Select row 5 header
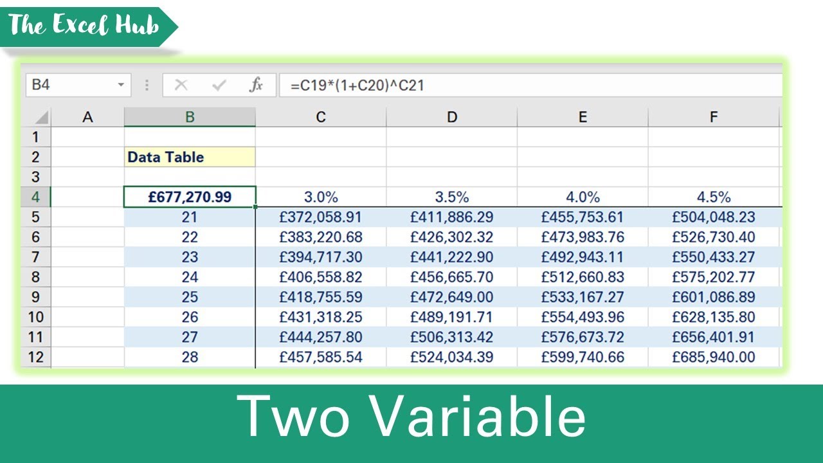The image size is (823, 463). (x=35, y=217)
